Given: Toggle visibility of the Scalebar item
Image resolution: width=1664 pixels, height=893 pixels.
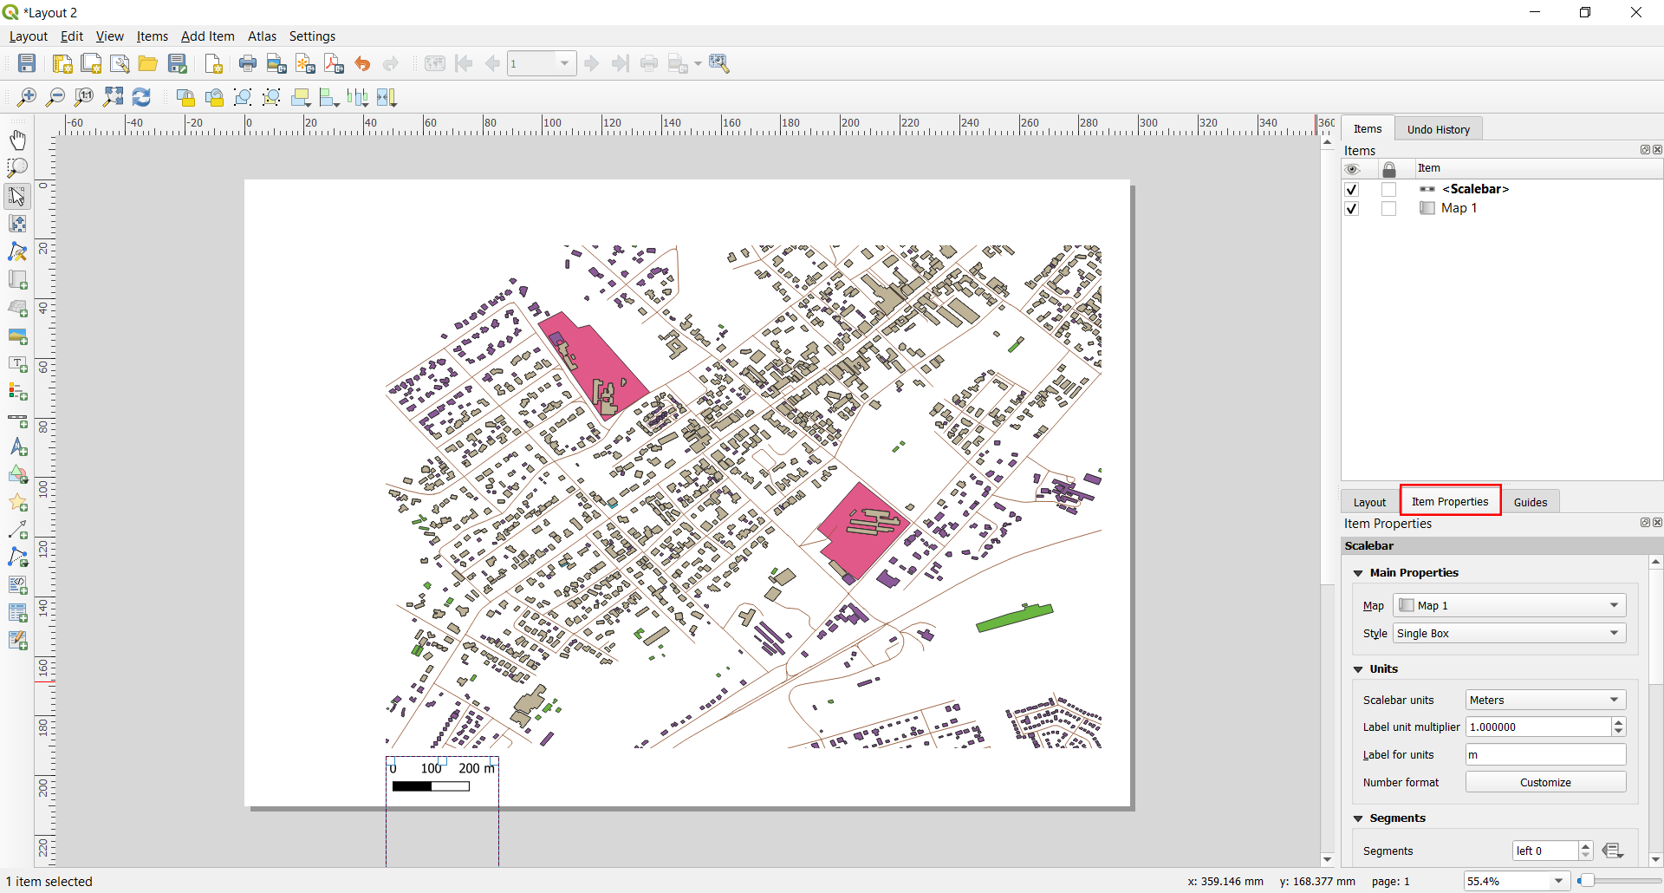Looking at the screenshot, I should point(1352,189).
